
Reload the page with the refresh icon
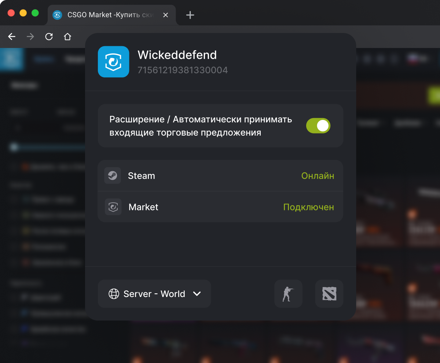coord(49,37)
